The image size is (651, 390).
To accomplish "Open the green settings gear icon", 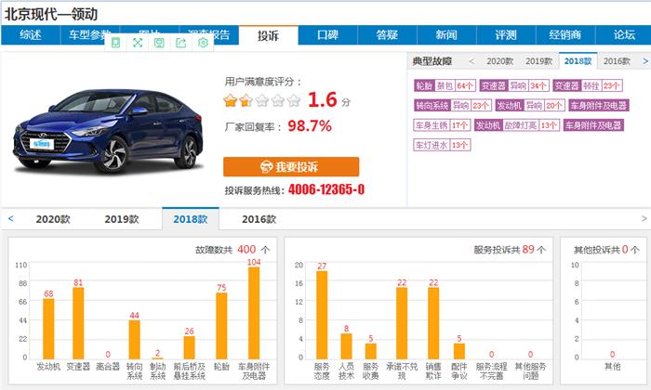I will click(203, 43).
